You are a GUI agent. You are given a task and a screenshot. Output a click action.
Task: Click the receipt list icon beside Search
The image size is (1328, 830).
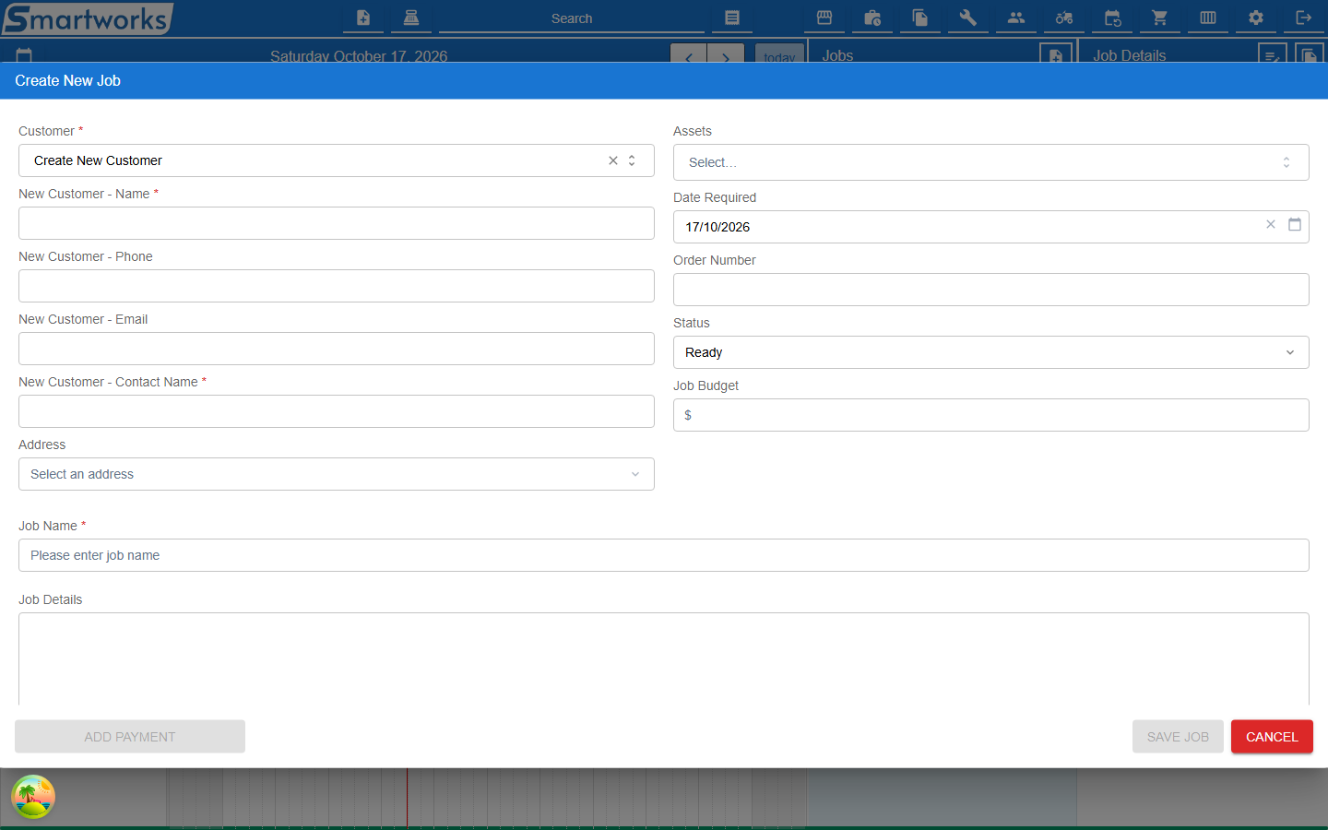pyautogui.click(x=732, y=18)
